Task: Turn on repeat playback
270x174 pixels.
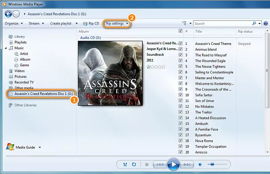Action: 134,164
